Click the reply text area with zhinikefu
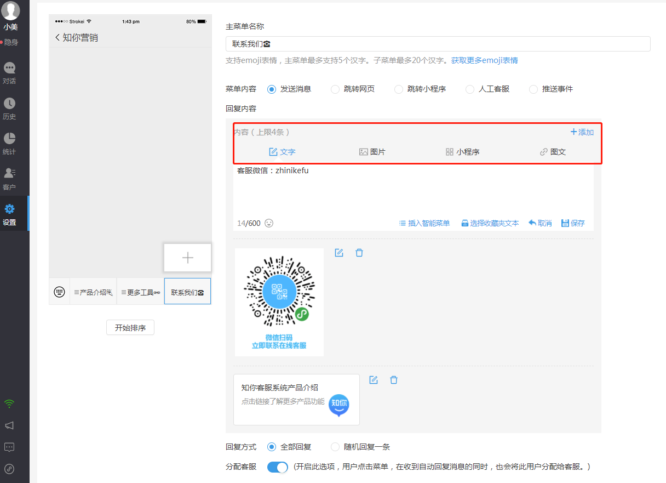Image resolution: width=666 pixels, height=483 pixels. point(414,189)
